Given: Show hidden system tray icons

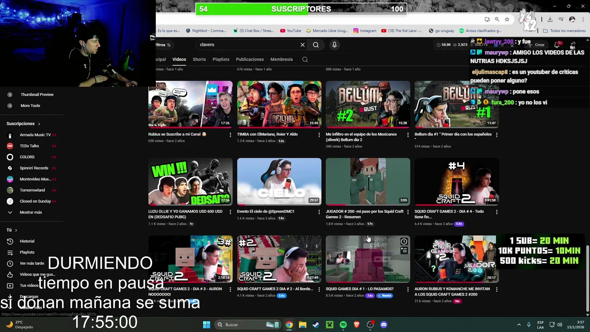Looking at the screenshot, I should [x=519, y=325].
